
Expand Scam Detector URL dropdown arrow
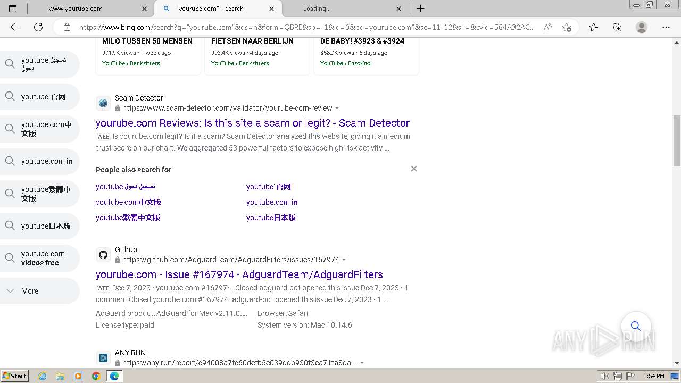(337, 108)
